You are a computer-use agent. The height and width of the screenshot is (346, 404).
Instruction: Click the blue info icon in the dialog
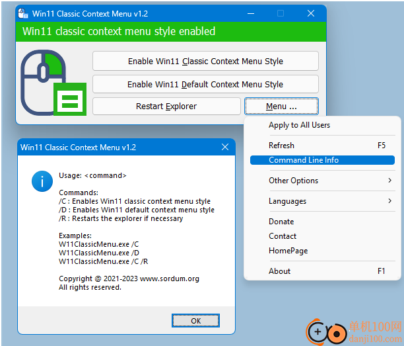[42, 181]
